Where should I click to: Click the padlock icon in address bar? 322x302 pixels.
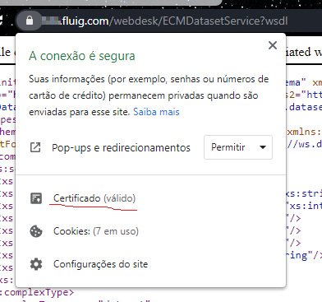30,21
